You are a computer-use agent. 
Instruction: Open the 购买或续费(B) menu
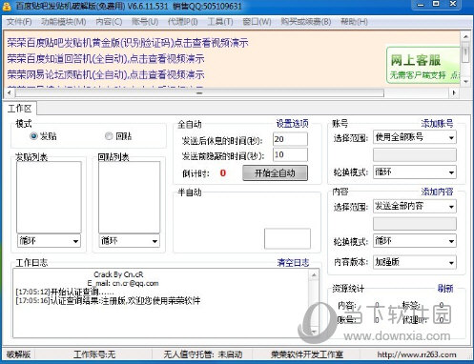click(x=306, y=22)
